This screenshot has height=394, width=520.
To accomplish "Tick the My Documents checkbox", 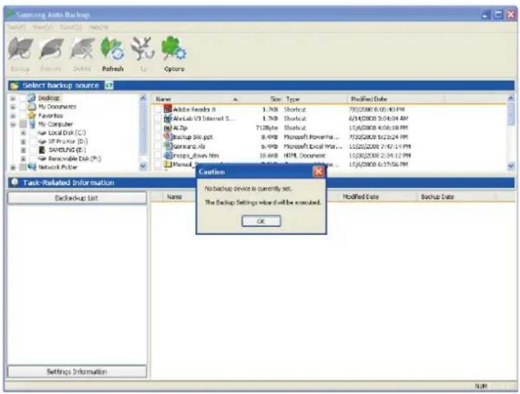I will point(23,106).
